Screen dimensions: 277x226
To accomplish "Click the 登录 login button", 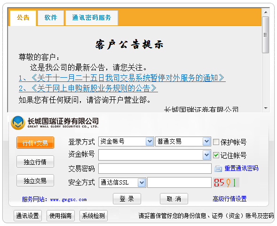I will [x=127, y=199].
